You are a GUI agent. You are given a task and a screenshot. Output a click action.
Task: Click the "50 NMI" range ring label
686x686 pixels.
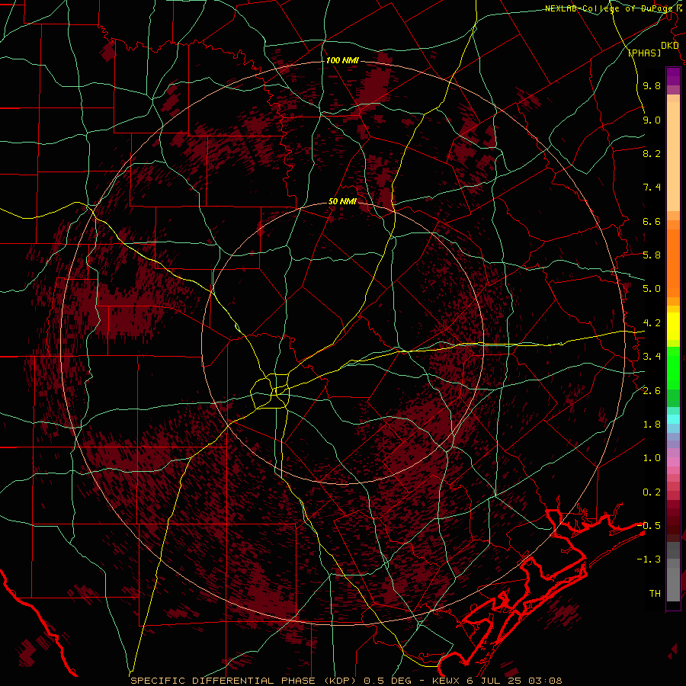coord(342,202)
